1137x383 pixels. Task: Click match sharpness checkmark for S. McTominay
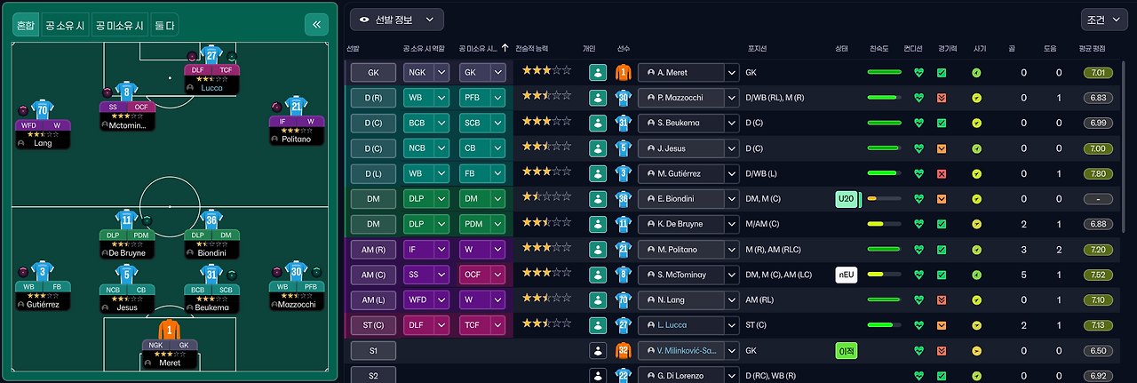coord(942,275)
